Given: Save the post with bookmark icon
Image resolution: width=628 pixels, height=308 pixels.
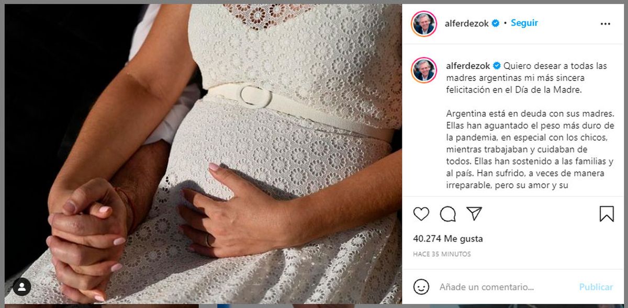Looking at the screenshot, I should tap(607, 214).
